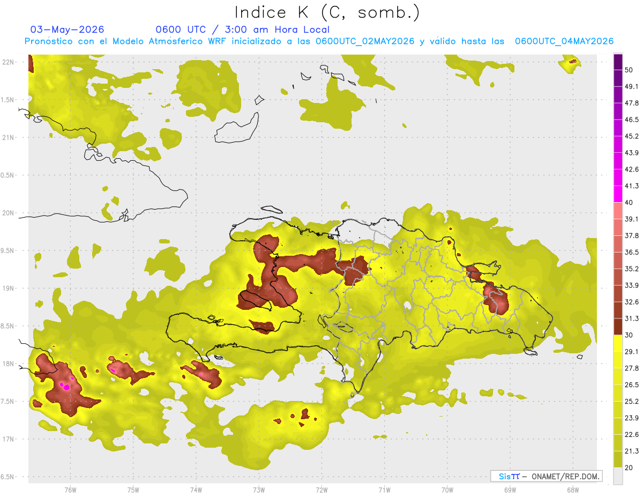Viewport: 643px width, 497px height.
Task: Click the 46.5 value on the color scale
Action: click(633, 120)
